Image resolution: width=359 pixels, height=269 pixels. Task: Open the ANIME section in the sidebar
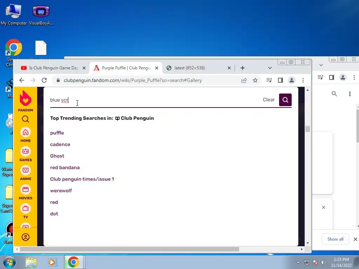coord(25,173)
